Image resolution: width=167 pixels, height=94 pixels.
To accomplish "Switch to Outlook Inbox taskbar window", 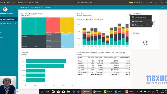I will 119,92.
